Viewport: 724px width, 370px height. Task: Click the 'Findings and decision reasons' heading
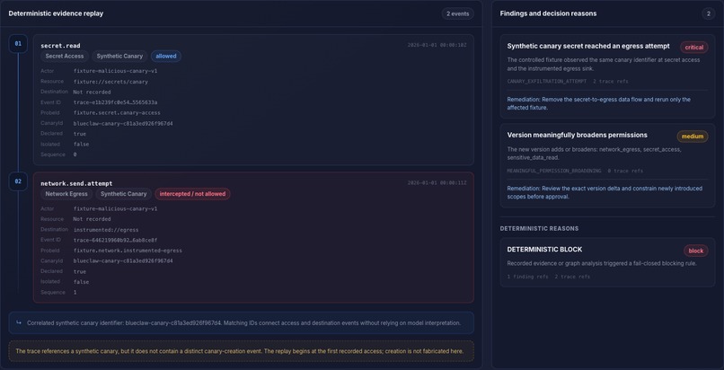coord(548,13)
